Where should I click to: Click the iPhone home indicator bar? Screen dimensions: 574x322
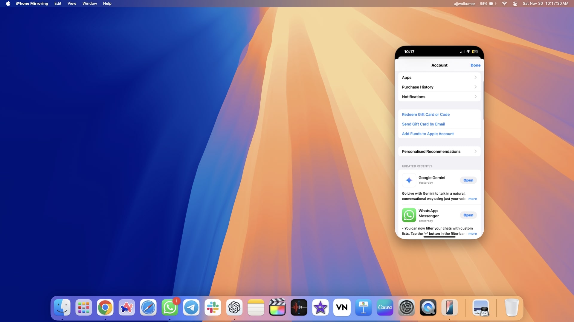tap(439, 237)
